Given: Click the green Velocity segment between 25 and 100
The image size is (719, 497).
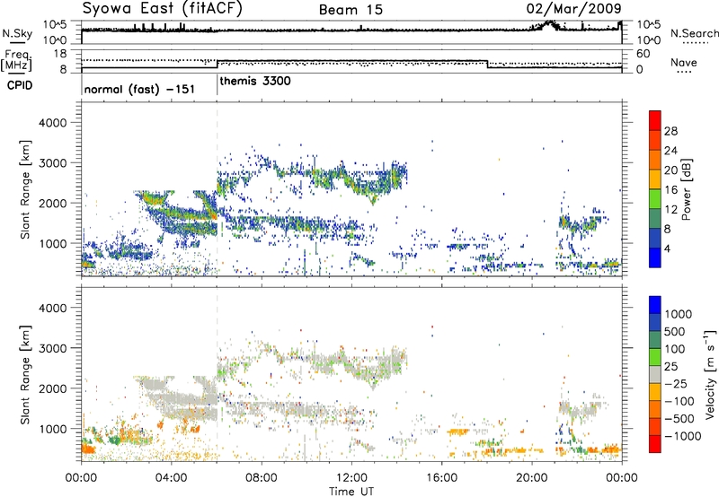Looking at the screenshot, I should coord(655,357).
